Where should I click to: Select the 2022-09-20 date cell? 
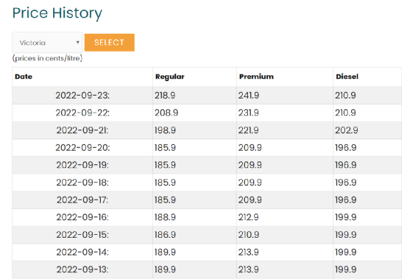(82, 147)
